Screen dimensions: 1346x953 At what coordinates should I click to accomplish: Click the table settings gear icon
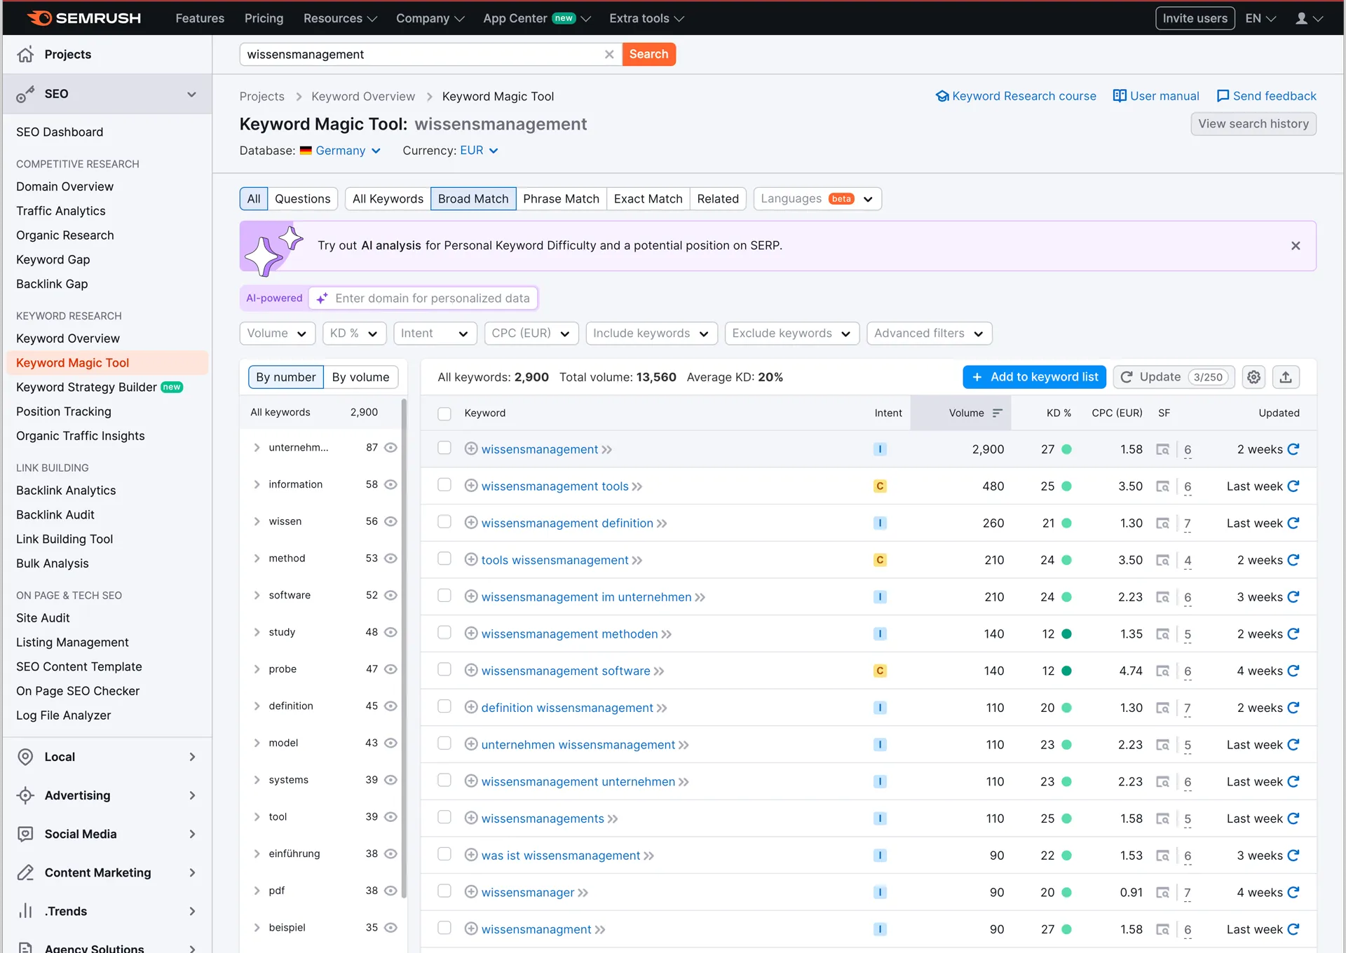coord(1253,377)
